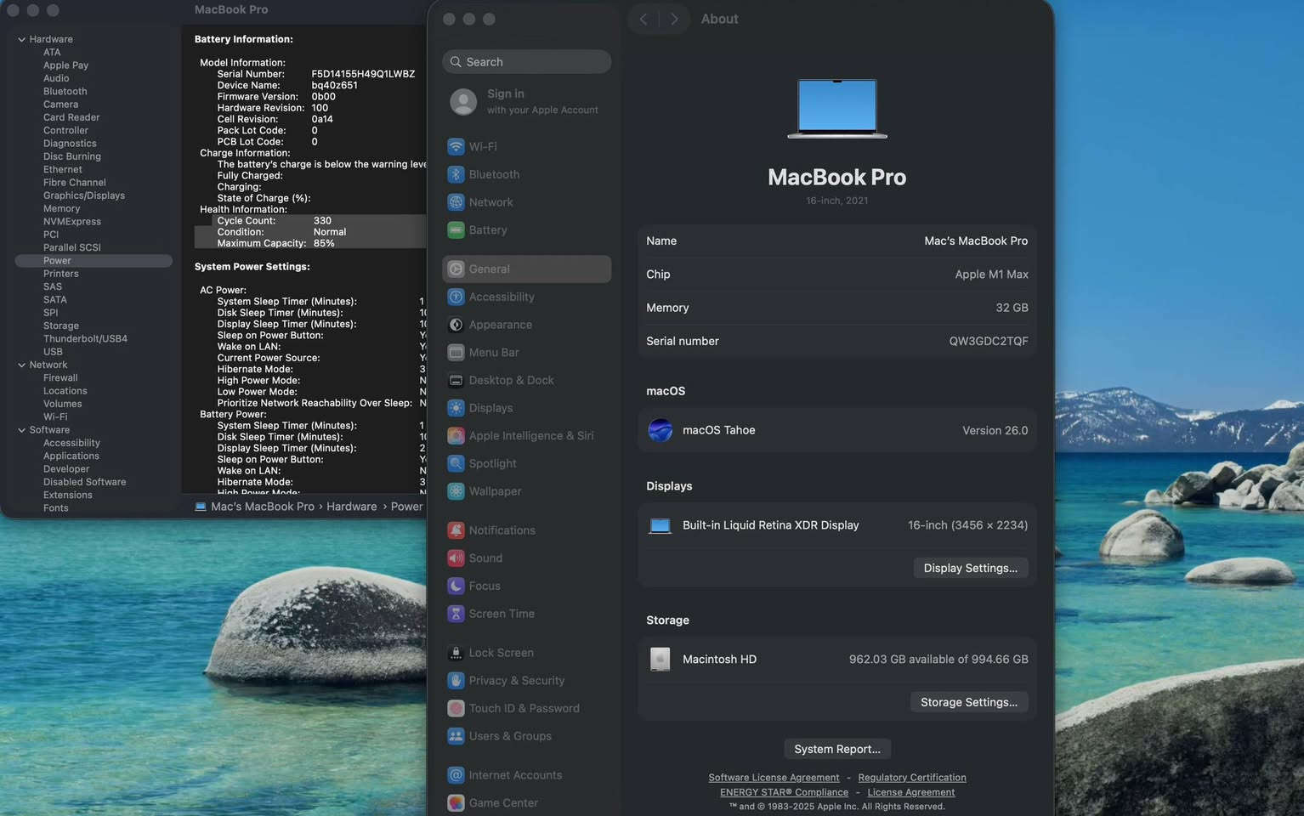Screen dimensions: 1304x816
Task: Click Hardware in the path bar
Action: click(352, 507)
